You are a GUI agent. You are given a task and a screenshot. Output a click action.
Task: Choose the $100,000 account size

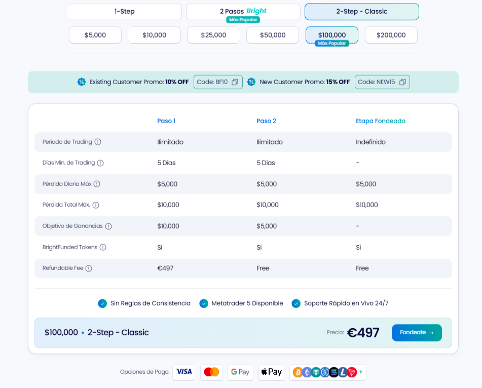click(x=332, y=35)
